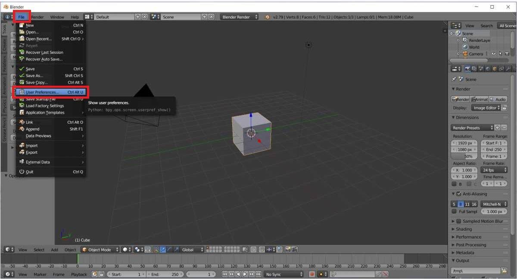517x279 pixels.
Task: Click the auto keyframe record icon
Action: coord(312,274)
